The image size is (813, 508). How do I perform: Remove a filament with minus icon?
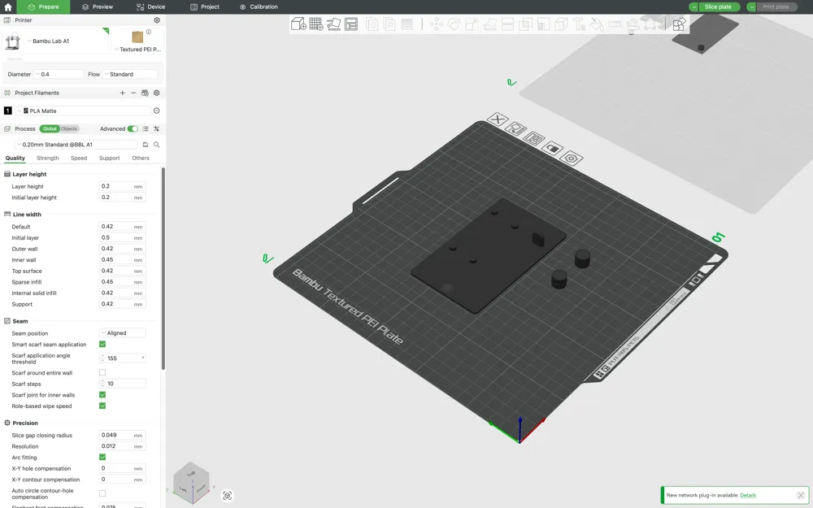coord(133,93)
